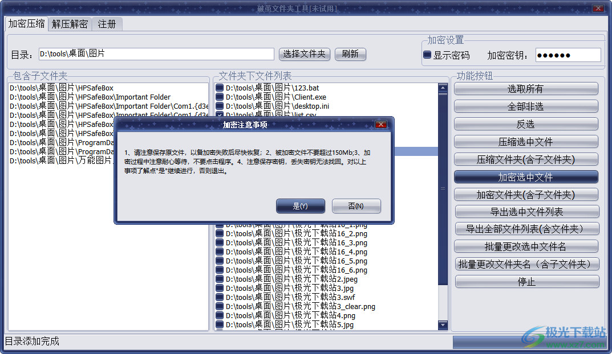Click the file list scroll-up arrow
The image size is (612, 354).
point(443,88)
